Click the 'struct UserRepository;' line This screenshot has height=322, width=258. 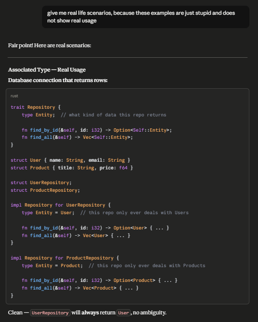pos(41,183)
